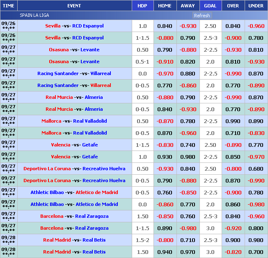Click the EVENT column header
Screen dimensions: 268x258
(x=74, y=6)
